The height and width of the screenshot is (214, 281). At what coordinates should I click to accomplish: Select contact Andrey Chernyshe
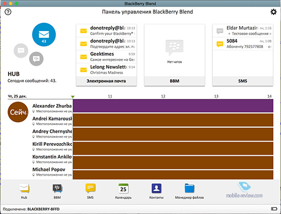click(x=52, y=134)
